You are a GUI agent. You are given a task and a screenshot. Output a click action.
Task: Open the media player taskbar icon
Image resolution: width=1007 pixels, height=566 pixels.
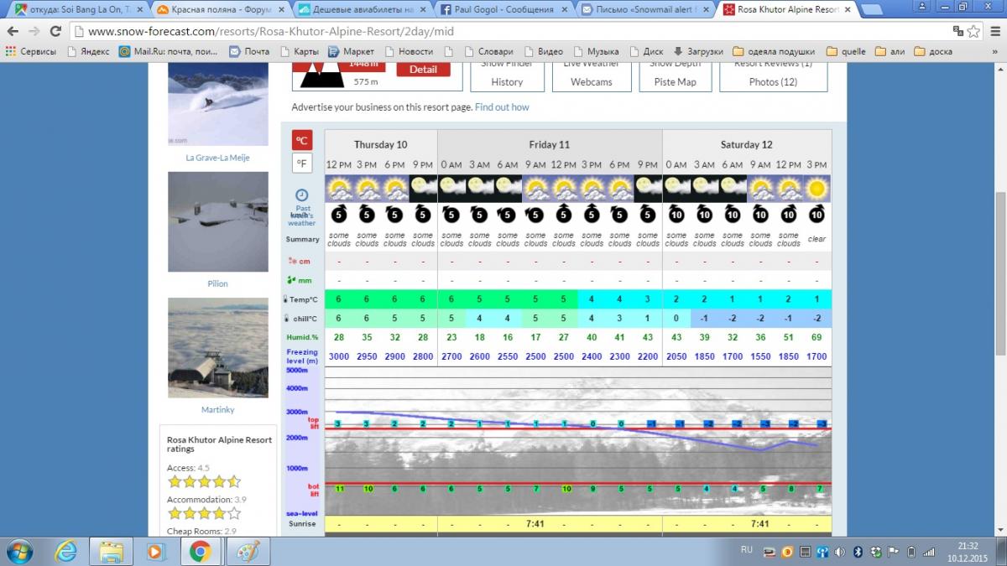point(155,551)
